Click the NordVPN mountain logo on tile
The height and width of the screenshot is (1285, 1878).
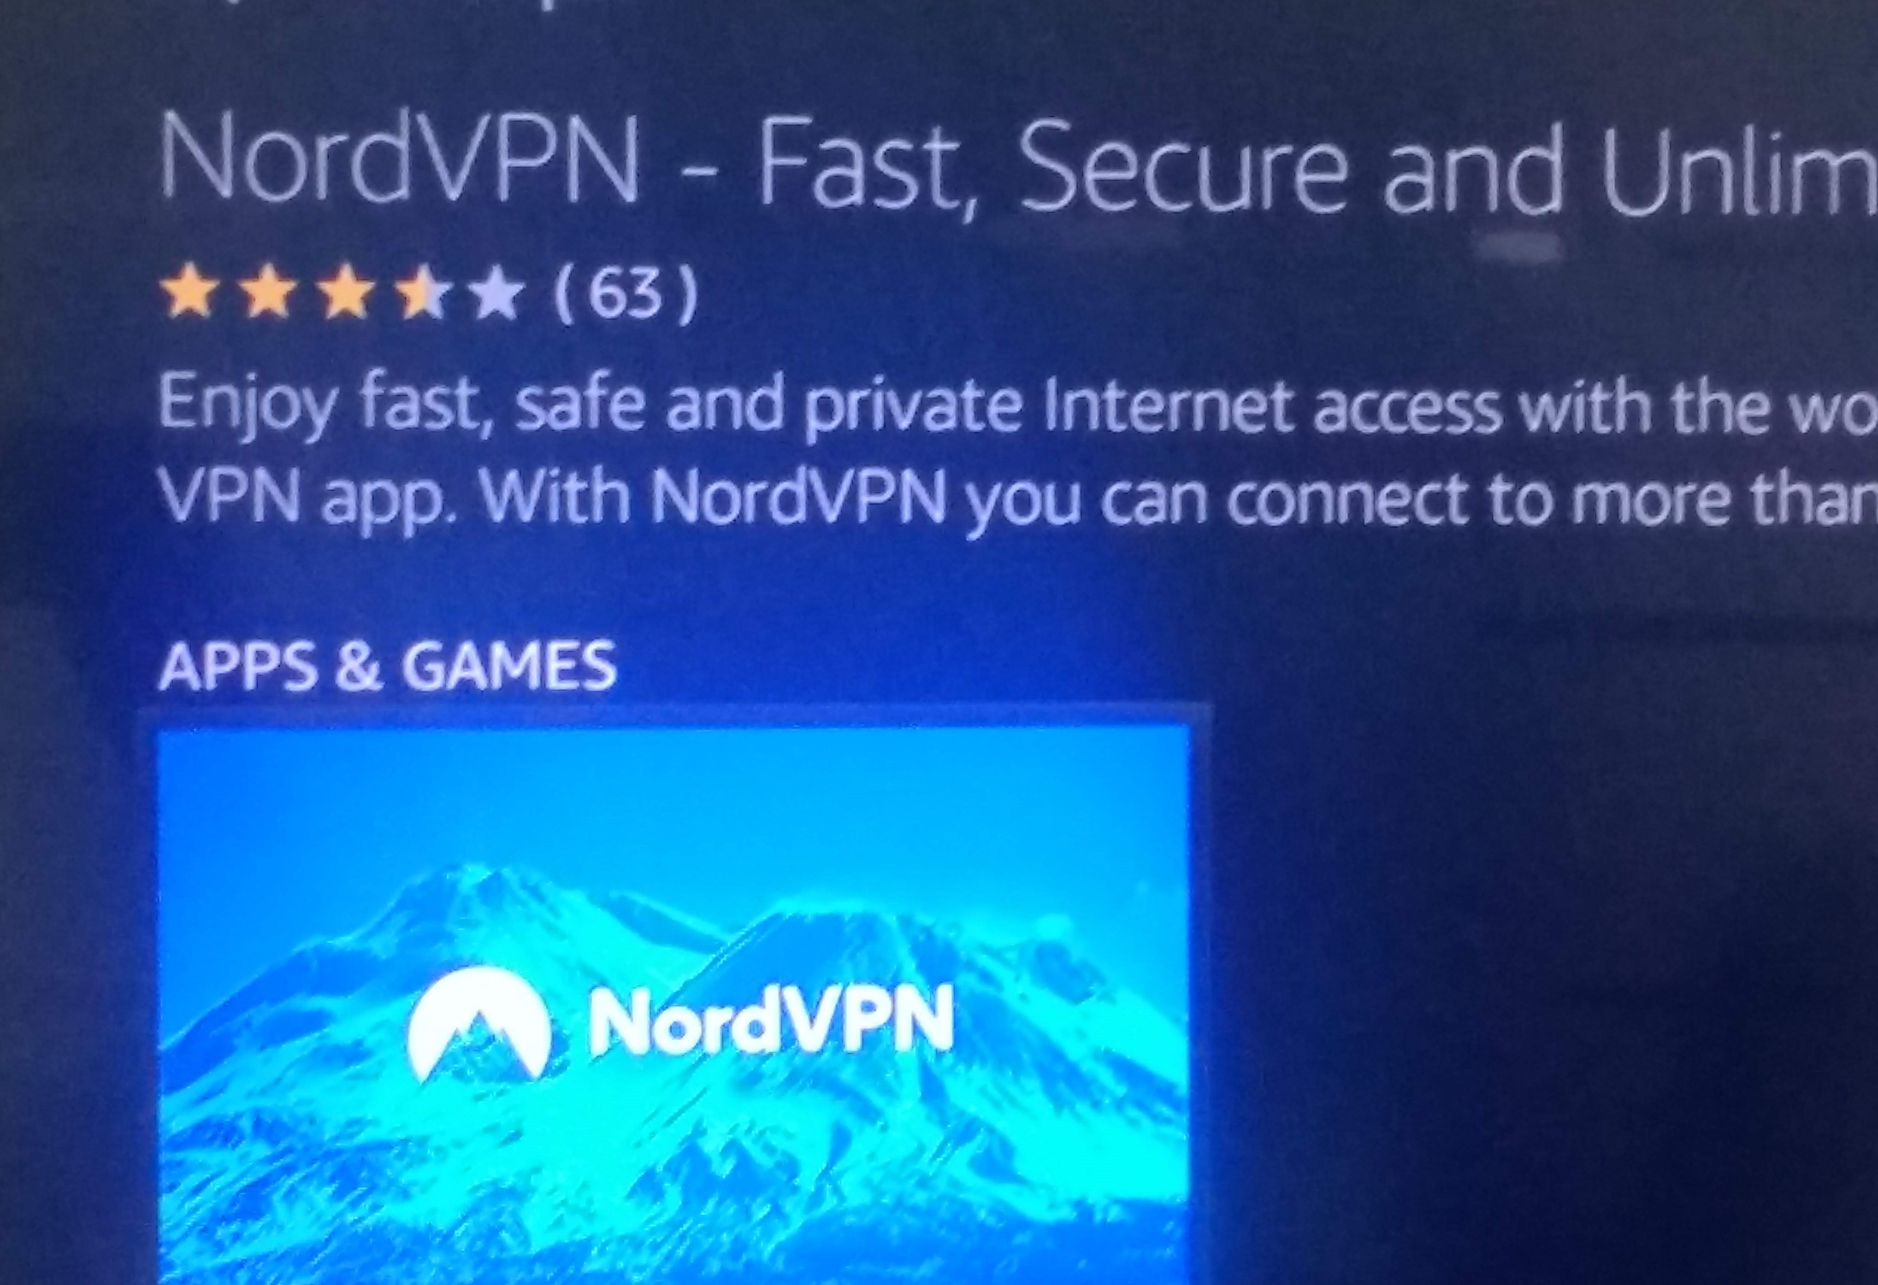click(479, 1022)
